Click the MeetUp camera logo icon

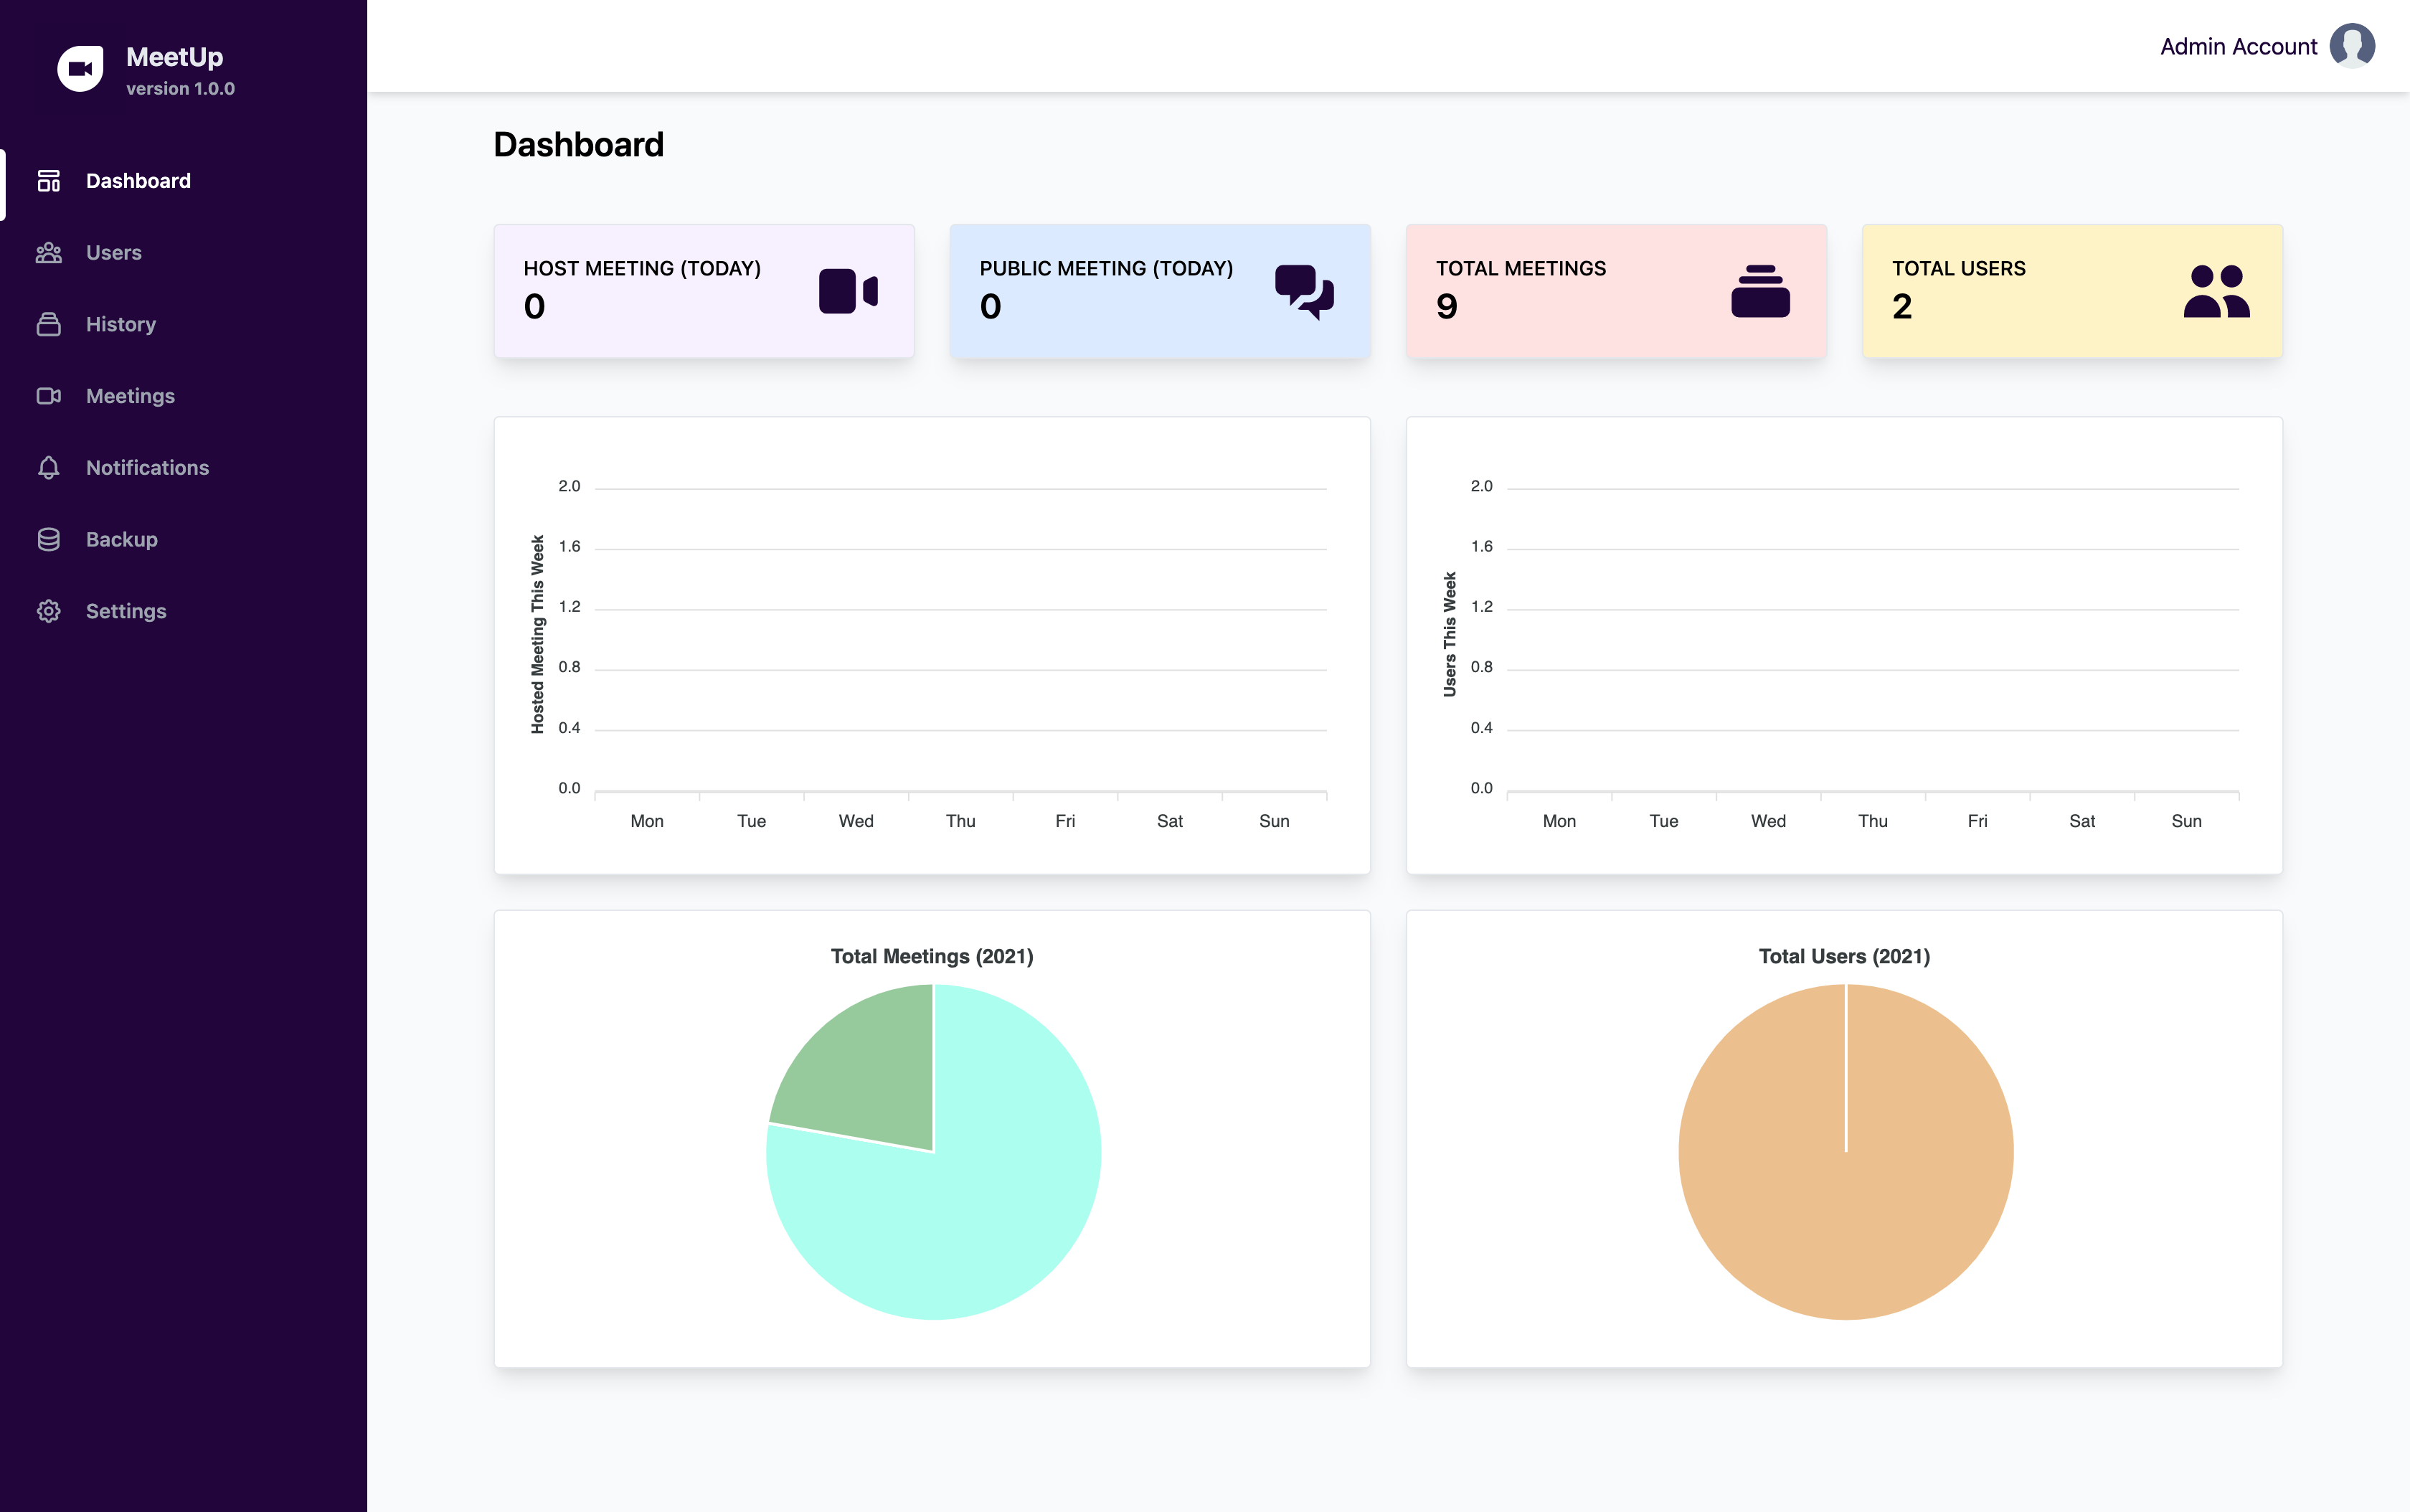coord(80,69)
